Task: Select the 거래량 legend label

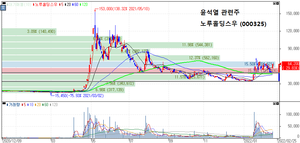Action: (14, 105)
